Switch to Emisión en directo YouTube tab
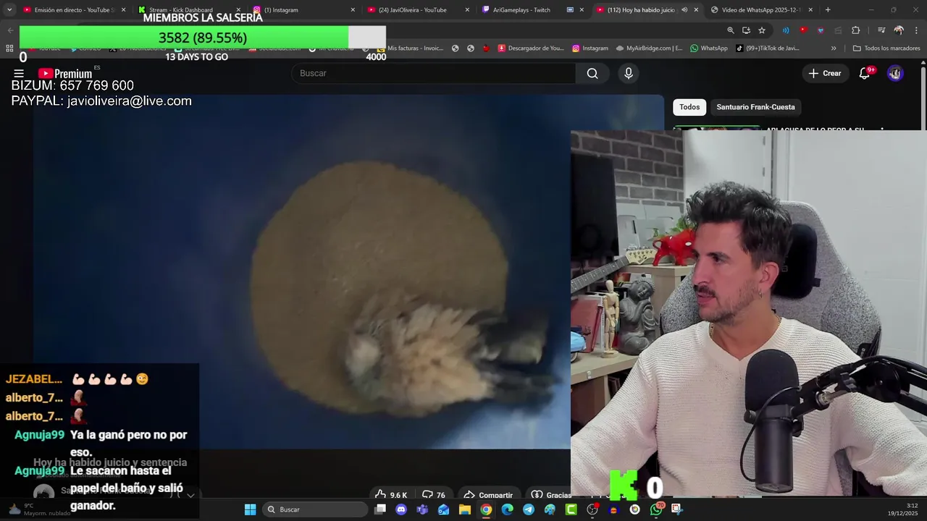Image resolution: width=927 pixels, height=521 pixels. tap(74, 10)
